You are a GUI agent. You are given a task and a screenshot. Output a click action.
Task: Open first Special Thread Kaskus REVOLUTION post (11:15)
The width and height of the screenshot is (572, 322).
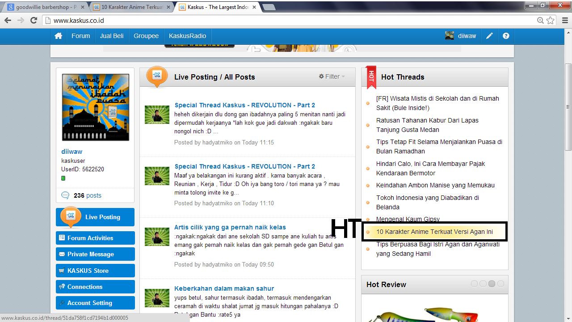click(245, 105)
